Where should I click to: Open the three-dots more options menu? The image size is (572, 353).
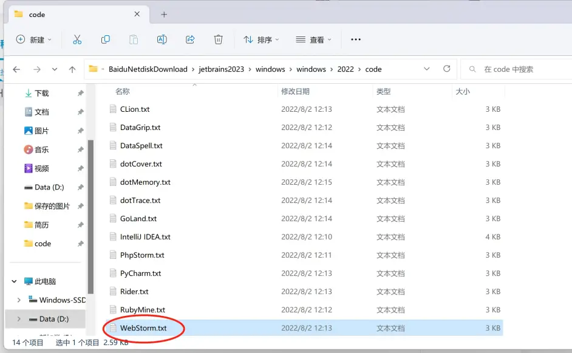coord(356,39)
